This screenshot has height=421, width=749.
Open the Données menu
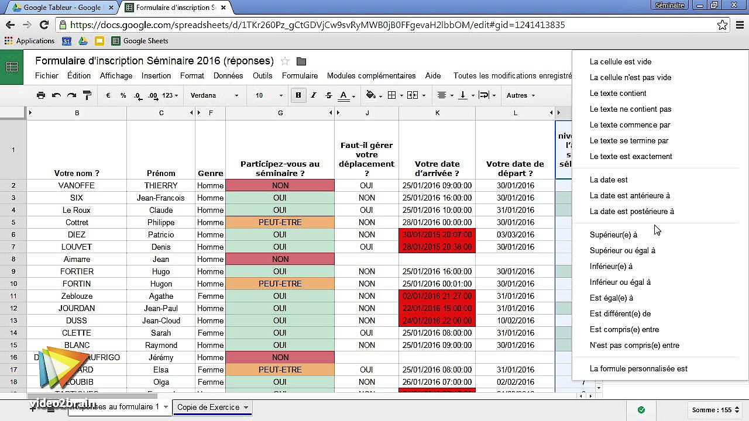[228, 75]
